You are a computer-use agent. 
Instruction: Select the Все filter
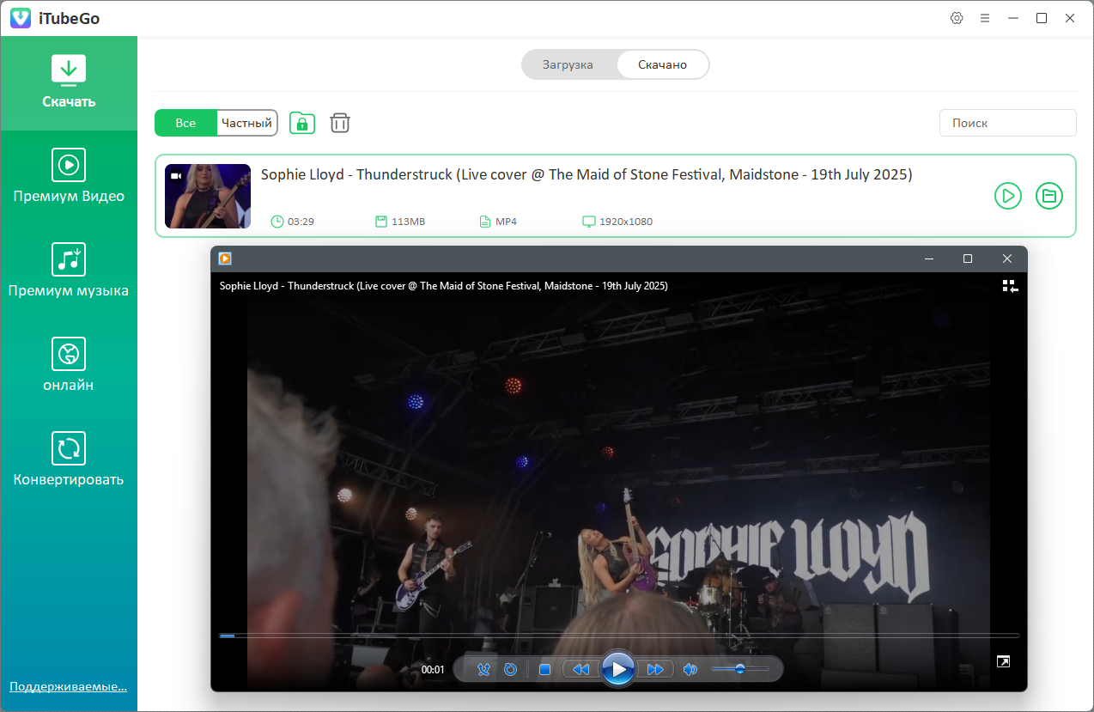tap(185, 123)
